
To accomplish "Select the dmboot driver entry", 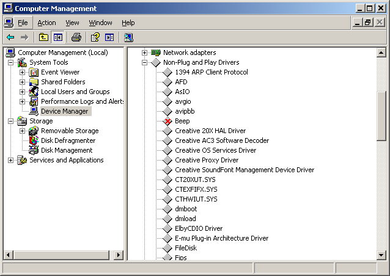I will (x=186, y=209).
